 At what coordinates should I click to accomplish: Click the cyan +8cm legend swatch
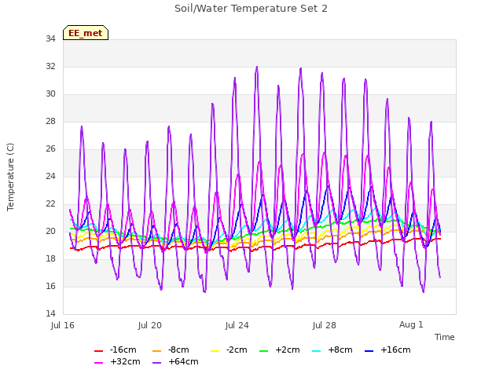317,351
